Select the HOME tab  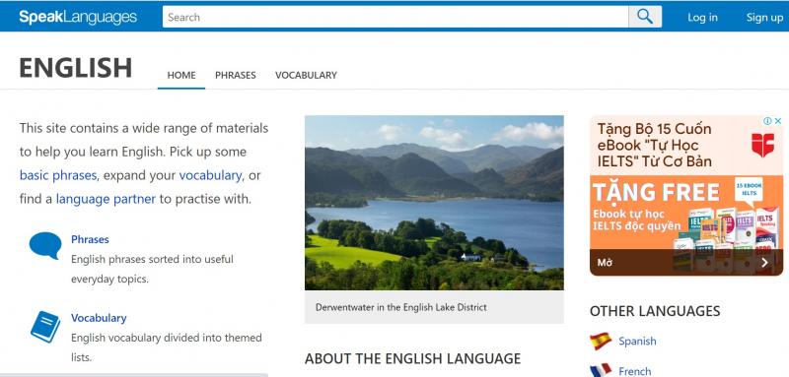pos(181,75)
